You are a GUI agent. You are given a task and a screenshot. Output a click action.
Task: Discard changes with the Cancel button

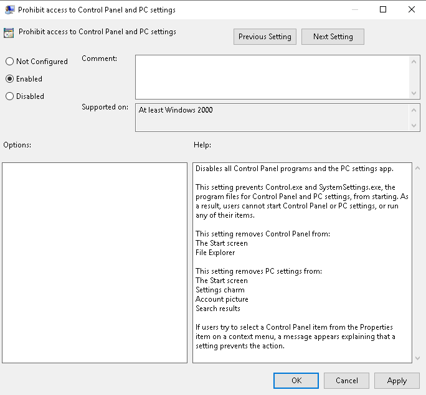[x=346, y=381]
